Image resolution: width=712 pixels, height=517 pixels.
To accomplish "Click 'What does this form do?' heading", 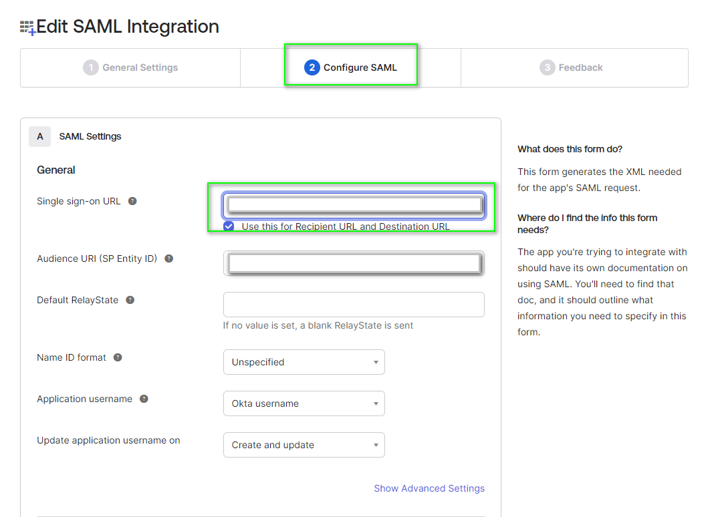I will [570, 149].
